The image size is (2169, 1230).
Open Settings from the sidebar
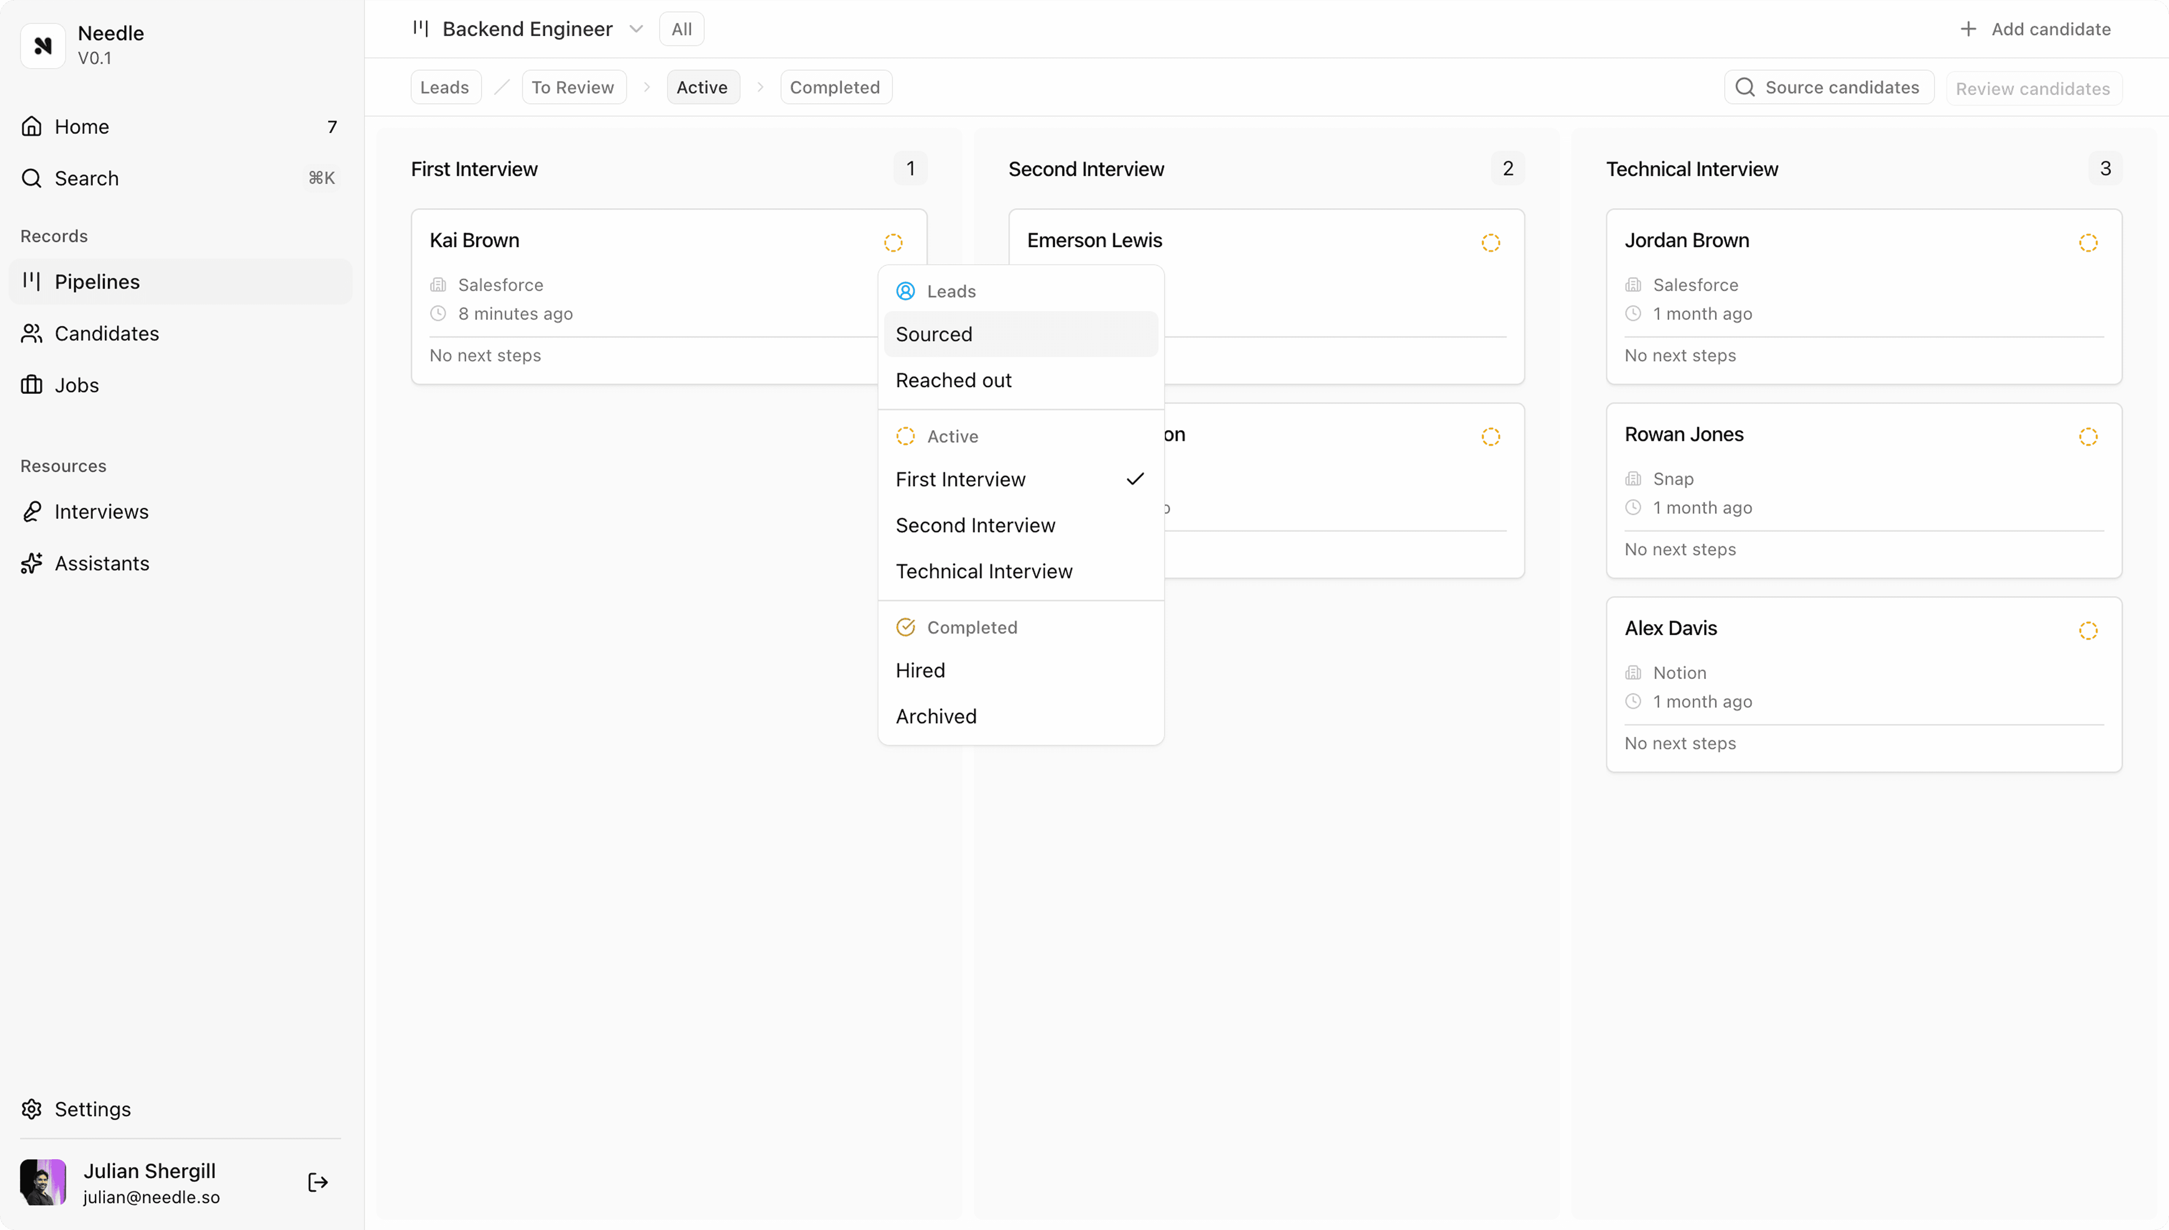coord(92,1109)
